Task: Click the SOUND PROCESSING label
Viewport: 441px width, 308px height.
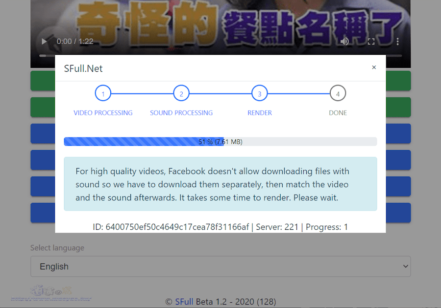Action: click(181, 113)
